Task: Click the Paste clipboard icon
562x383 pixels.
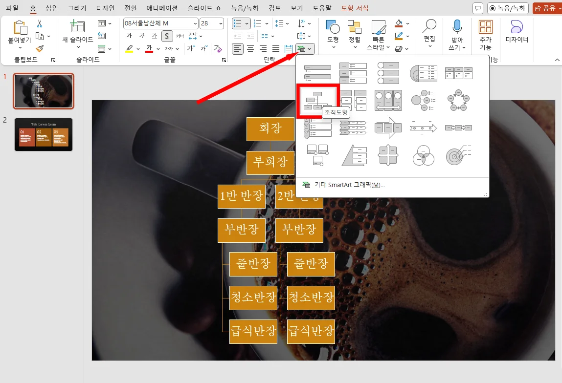Action: pyautogui.click(x=20, y=27)
